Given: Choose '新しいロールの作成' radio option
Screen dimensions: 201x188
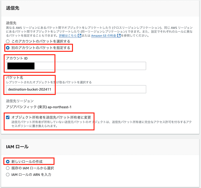Looking at the screenshot, I should [8, 161].
